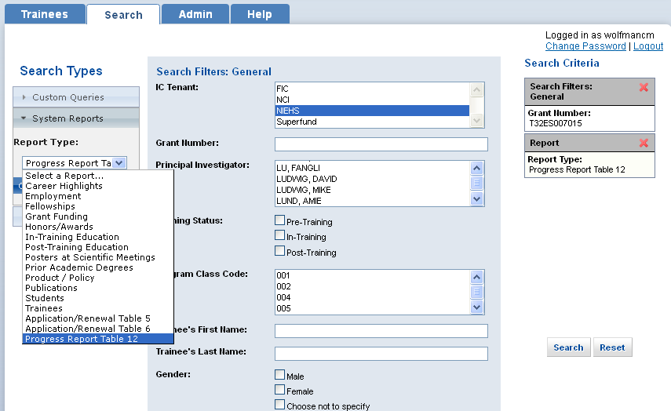
Task: Enable the In-Training checkbox
Action: [x=280, y=235]
